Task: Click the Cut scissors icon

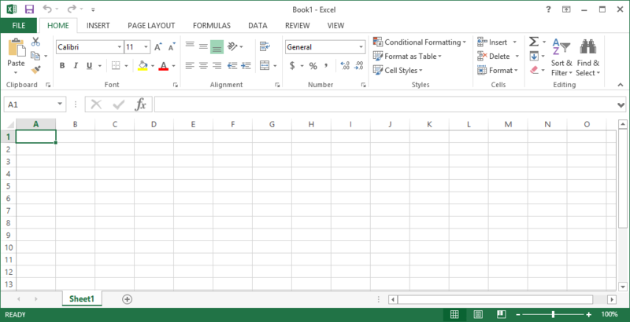Action: point(35,42)
